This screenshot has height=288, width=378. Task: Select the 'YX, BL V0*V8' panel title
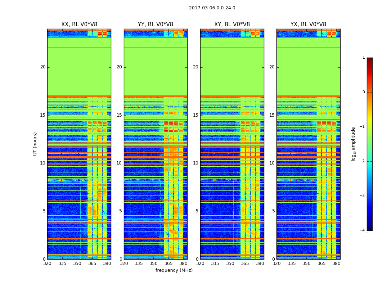308,24
